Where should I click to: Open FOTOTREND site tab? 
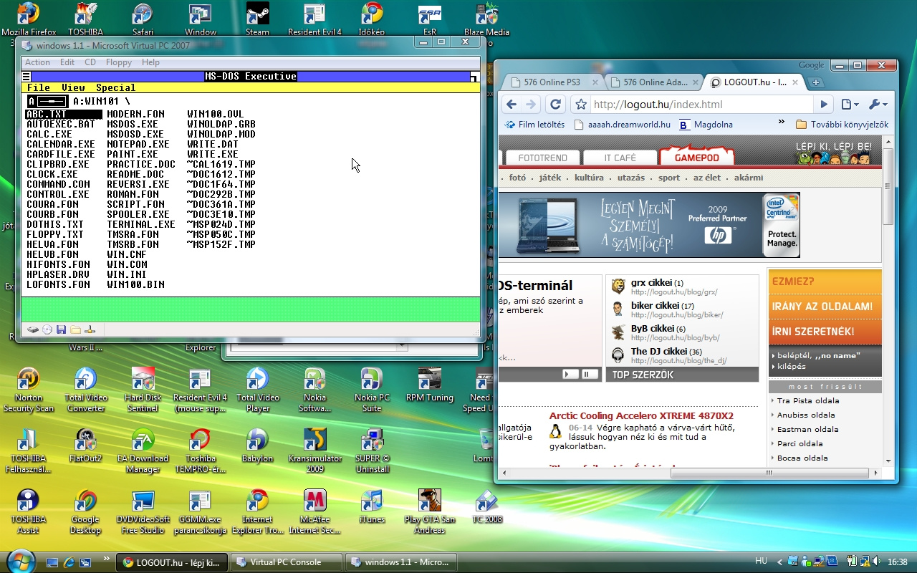pyautogui.click(x=542, y=158)
